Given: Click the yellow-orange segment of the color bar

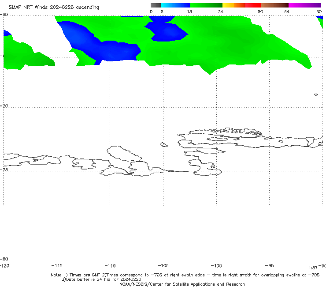Looking at the screenshot, I should [x=234, y=5].
